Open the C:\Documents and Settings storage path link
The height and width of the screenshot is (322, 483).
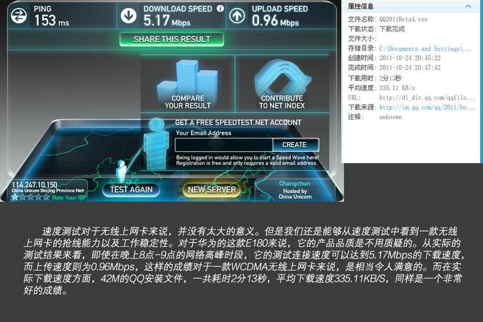pyautogui.click(x=425, y=49)
